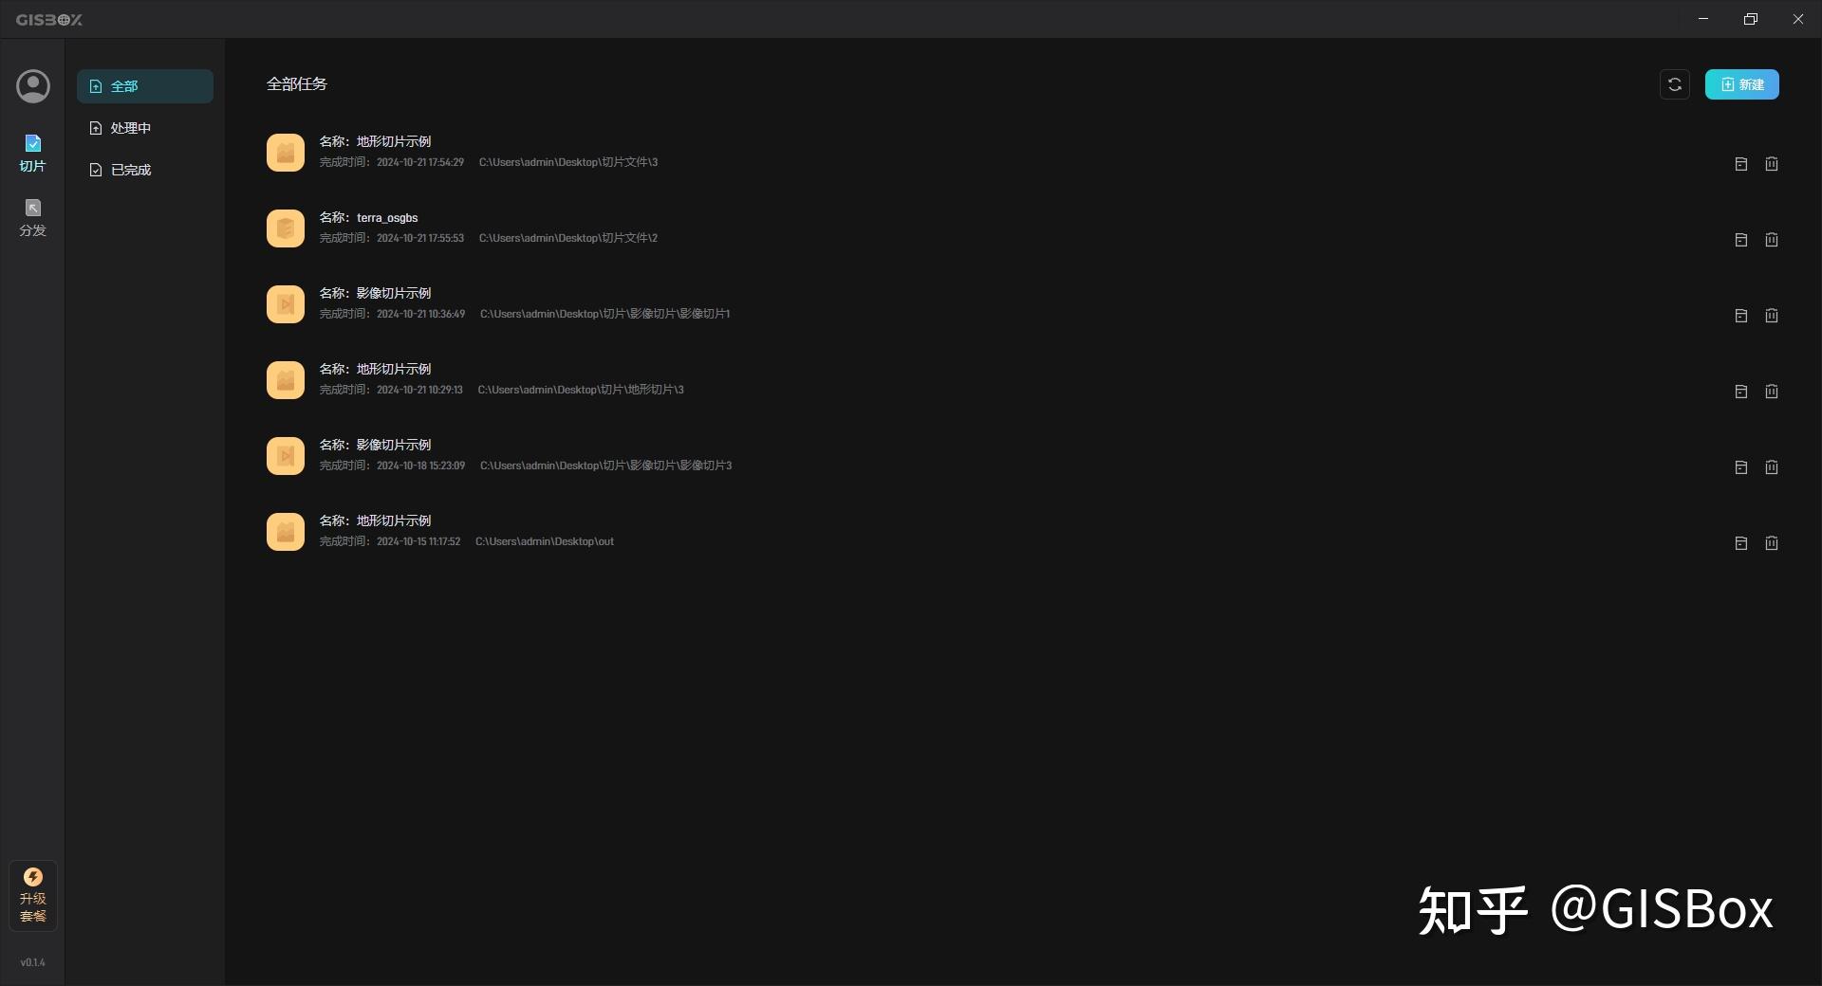This screenshot has height=986, width=1822.
Task: Delete the 2024-10-15 地形切片示例 task
Action: coord(1772,543)
